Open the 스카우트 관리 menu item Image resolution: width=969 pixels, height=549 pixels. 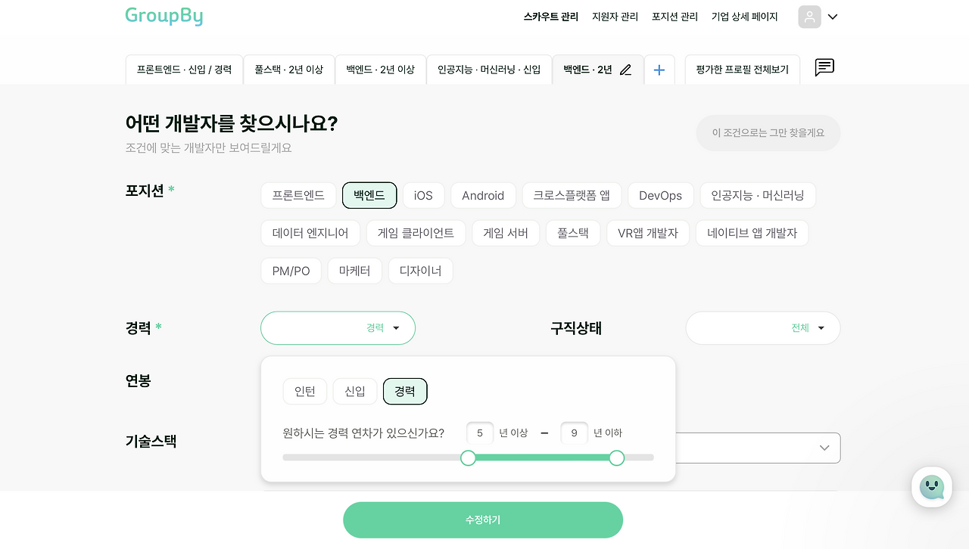550,16
